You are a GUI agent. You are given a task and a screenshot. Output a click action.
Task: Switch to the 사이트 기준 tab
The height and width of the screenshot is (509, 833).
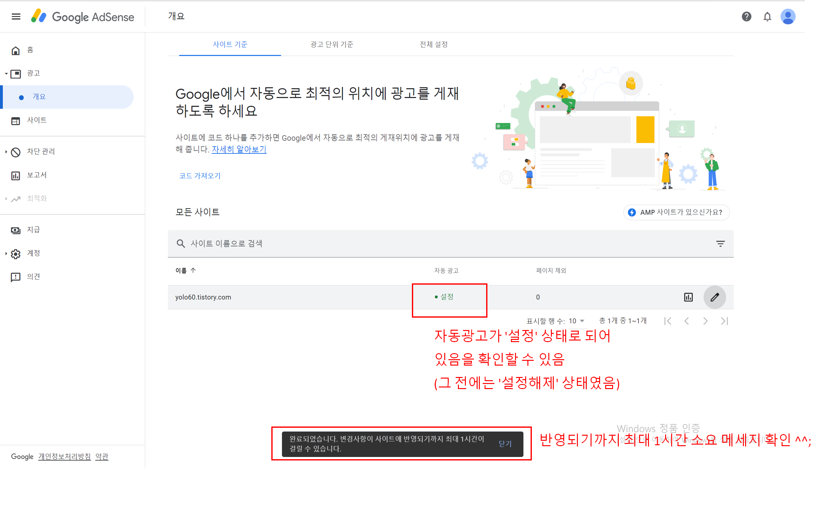[230, 44]
